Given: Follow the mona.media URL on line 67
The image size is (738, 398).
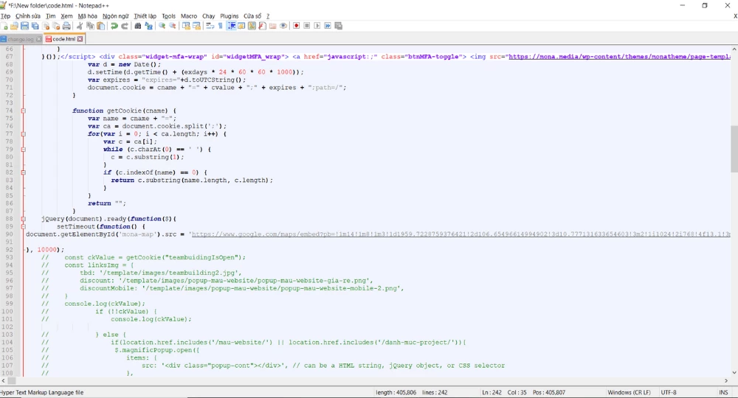Looking at the screenshot, I should point(619,57).
